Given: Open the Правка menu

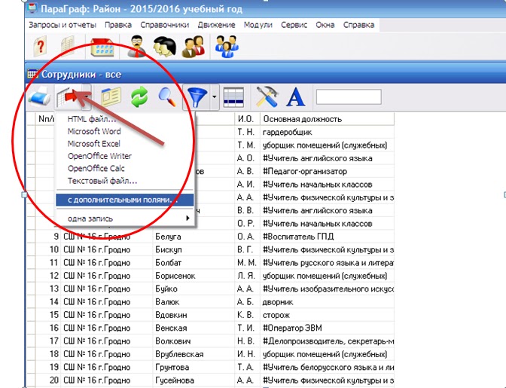Looking at the screenshot, I should pos(118,25).
